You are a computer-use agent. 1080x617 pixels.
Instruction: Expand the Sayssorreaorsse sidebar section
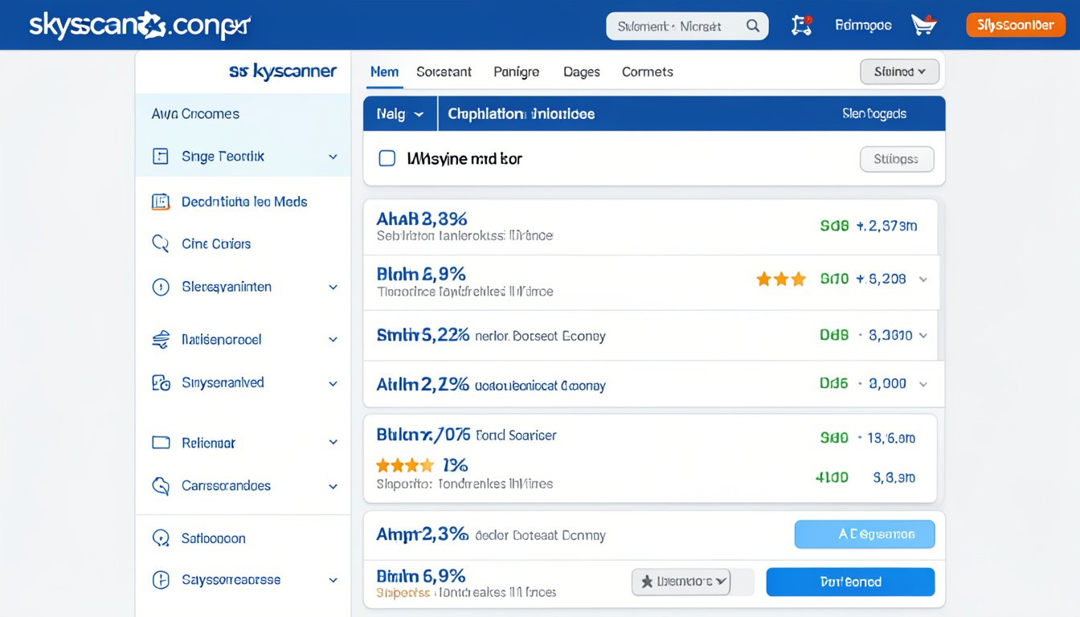[333, 580]
